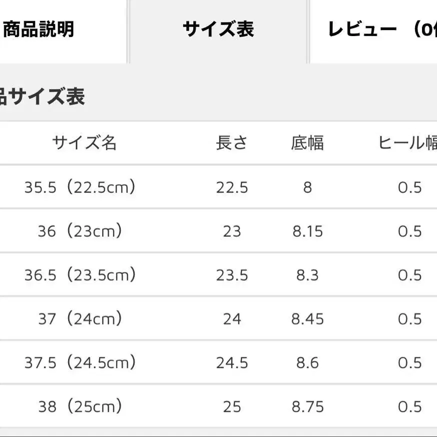The width and height of the screenshot is (437, 437).
Task: Select the 37（24cm） size name cell
Action: tap(80, 319)
